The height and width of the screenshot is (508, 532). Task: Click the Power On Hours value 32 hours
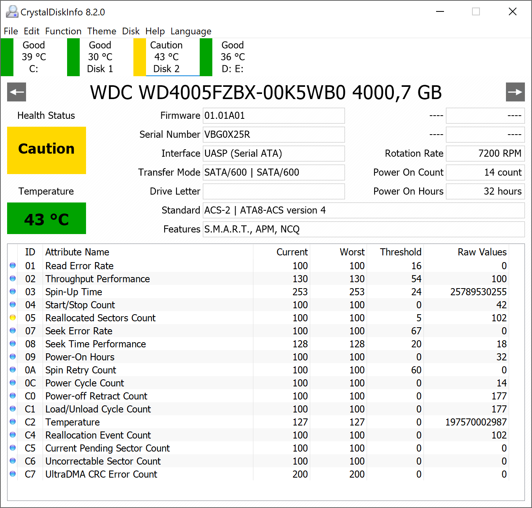coord(485,191)
